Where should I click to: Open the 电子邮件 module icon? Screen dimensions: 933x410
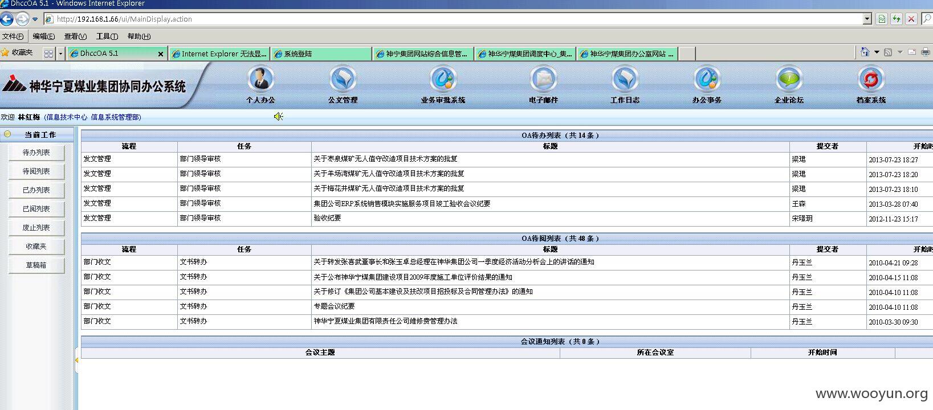coord(544,79)
